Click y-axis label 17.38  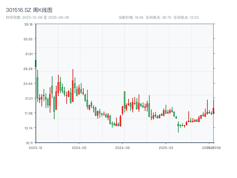click(28, 113)
